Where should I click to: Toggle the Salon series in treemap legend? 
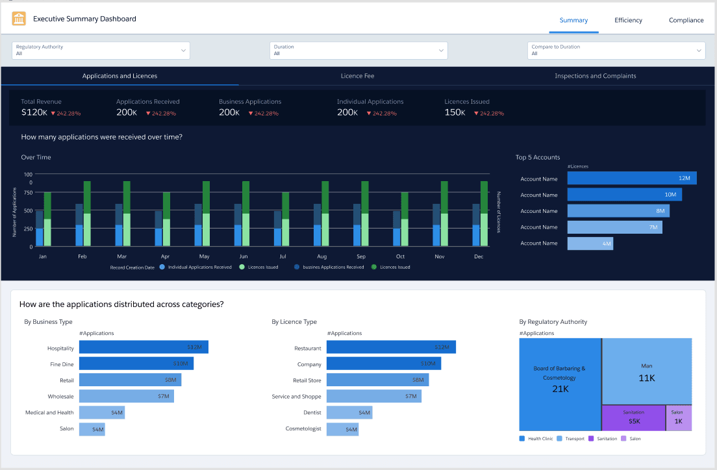pos(624,438)
